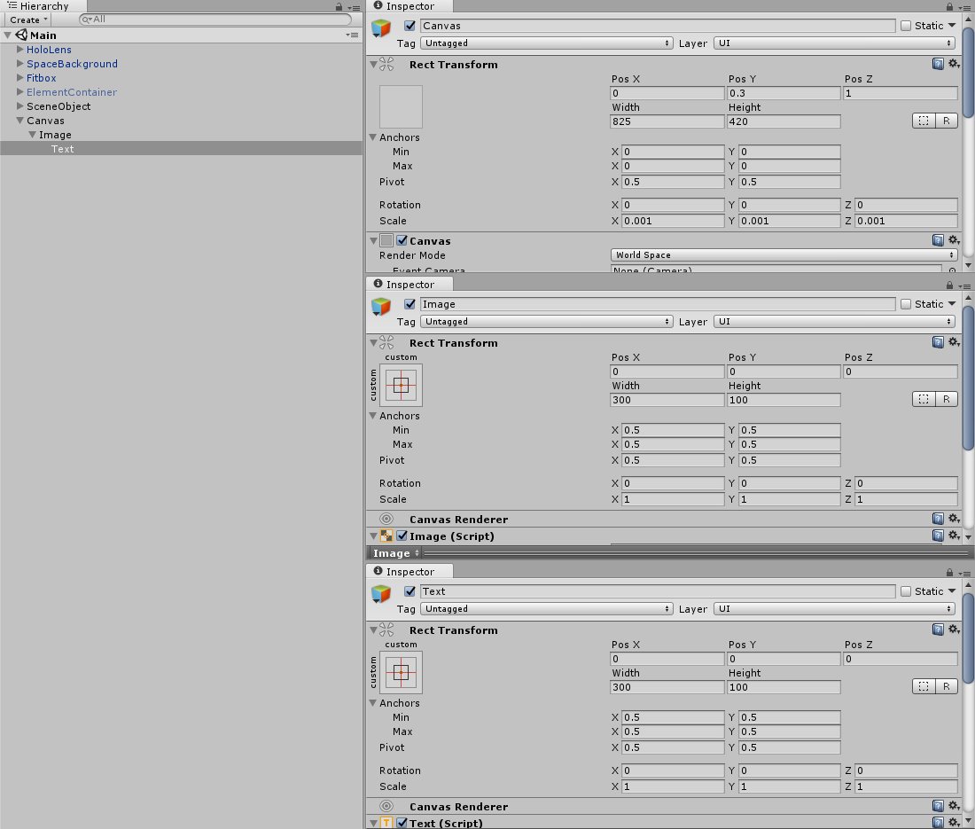Toggle raw edit mode R for Text
The height and width of the screenshot is (829, 975).
(x=947, y=687)
